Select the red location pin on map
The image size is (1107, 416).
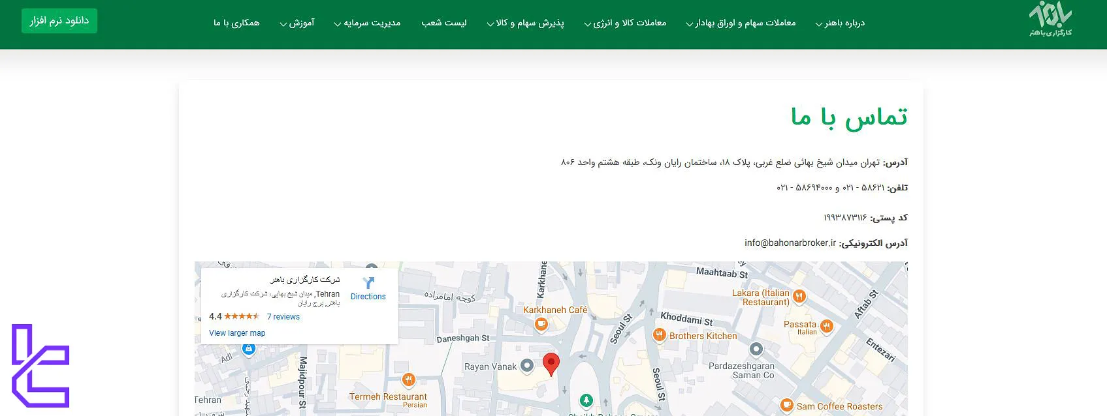pyautogui.click(x=551, y=364)
